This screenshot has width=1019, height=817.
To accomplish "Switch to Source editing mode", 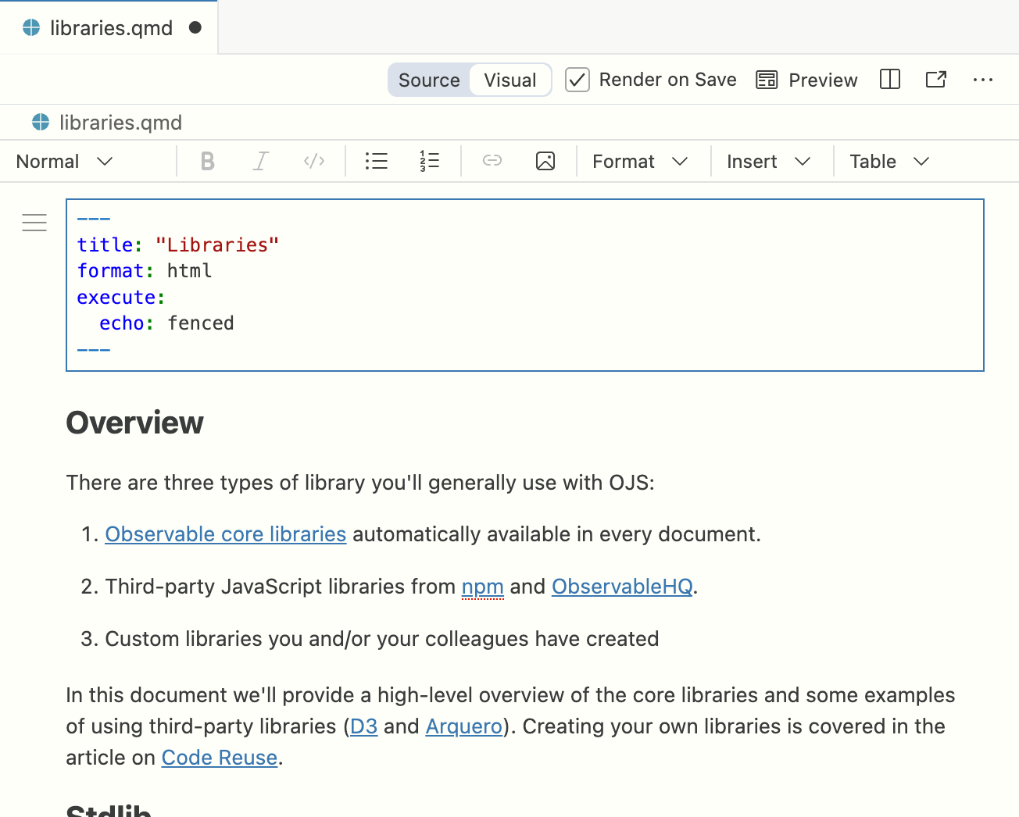I will tap(428, 79).
